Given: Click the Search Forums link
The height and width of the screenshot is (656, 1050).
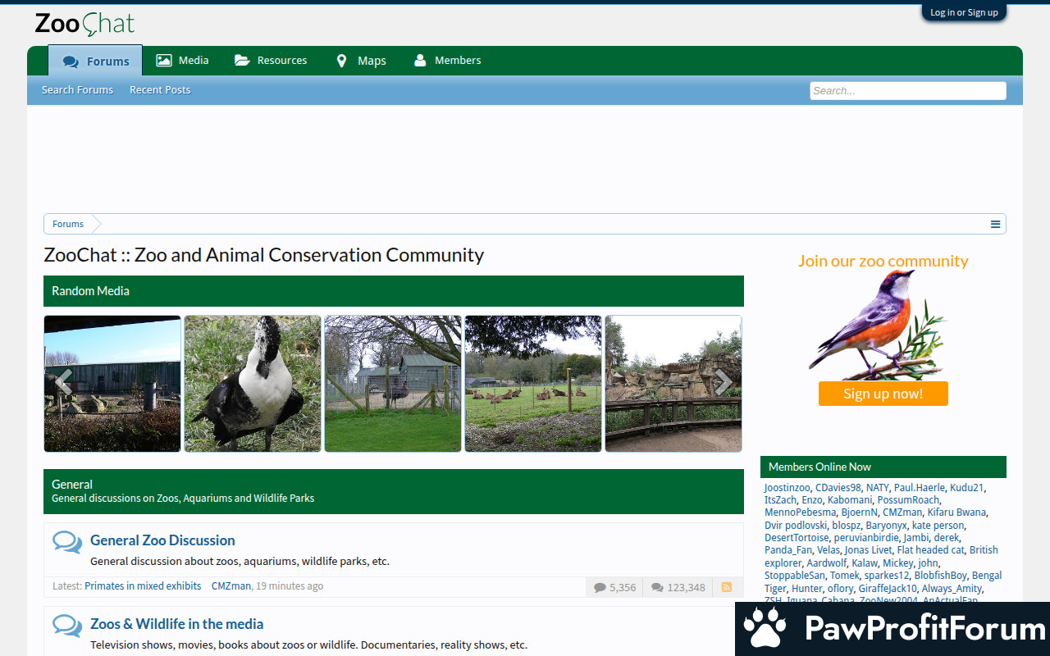Looking at the screenshot, I should coord(77,90).
